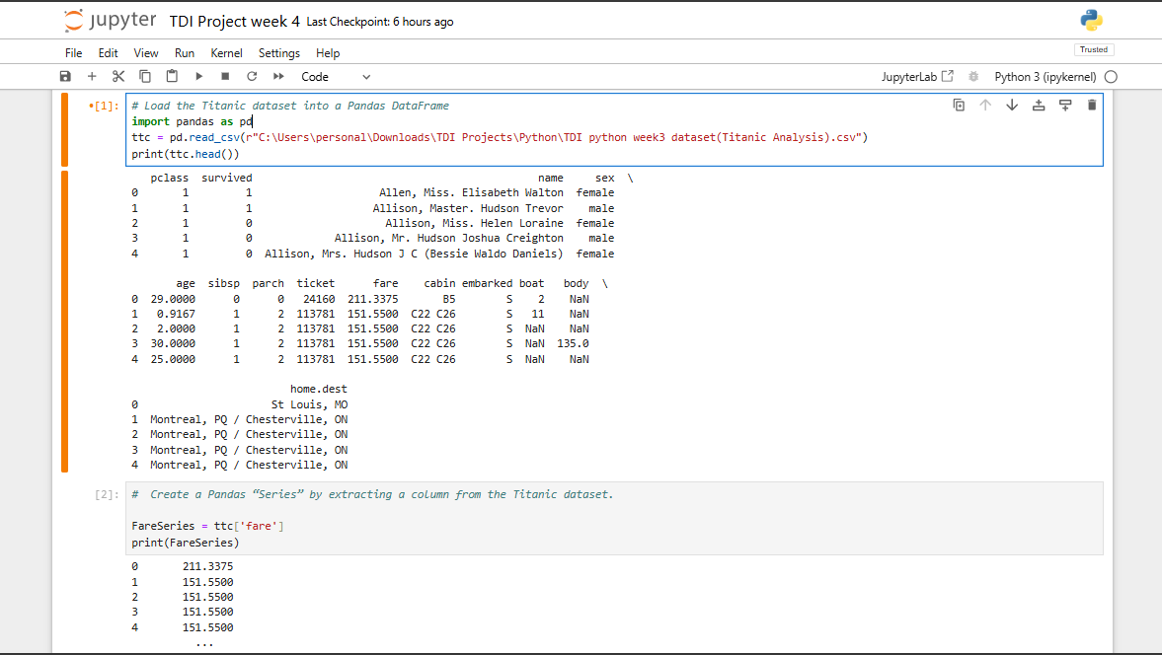Click the Jupyter logo
Screen dimensions: 1162x655
[111, 20]
